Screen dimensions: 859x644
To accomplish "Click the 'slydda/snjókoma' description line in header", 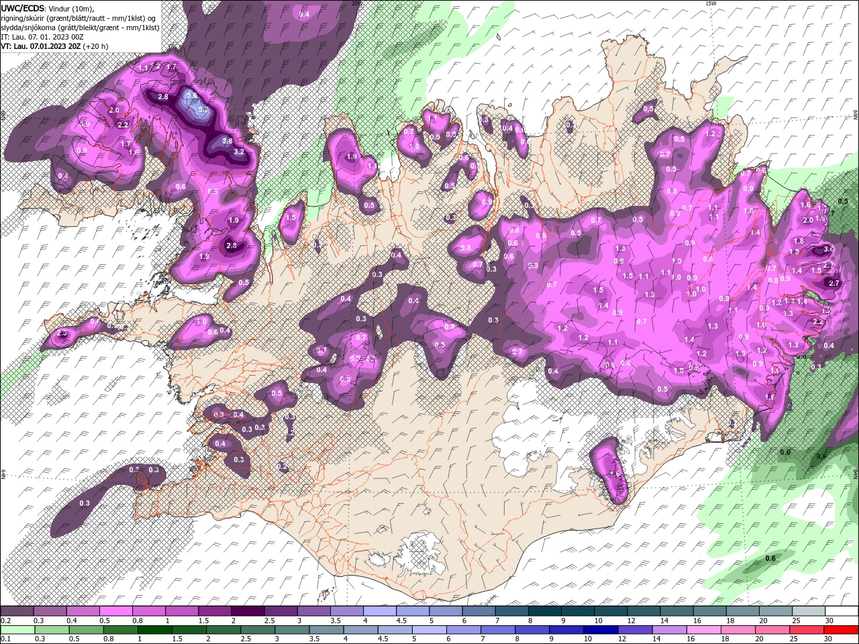I will [80, 27].
